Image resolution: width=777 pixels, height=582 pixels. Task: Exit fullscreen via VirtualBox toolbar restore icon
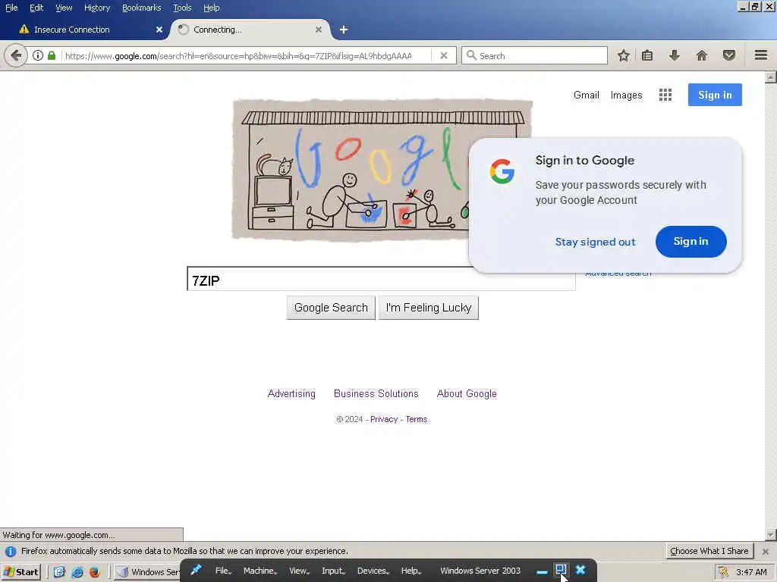[x=561, y=570]
